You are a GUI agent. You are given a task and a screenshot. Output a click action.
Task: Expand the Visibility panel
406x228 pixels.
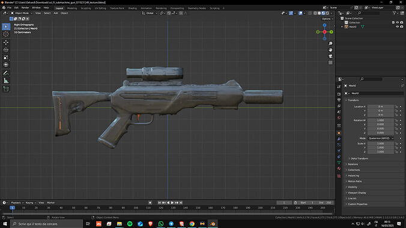pyautogui.click(x=353, y=187)
